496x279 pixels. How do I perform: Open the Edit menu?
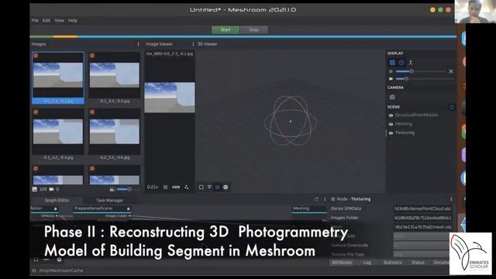tap(46, 21)
